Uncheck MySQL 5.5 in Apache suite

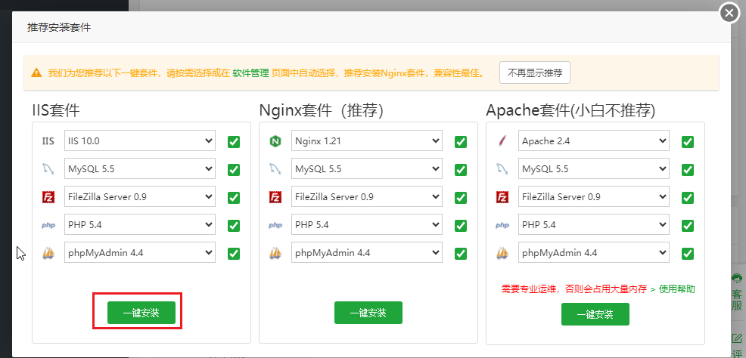click(x=688, y=169)
